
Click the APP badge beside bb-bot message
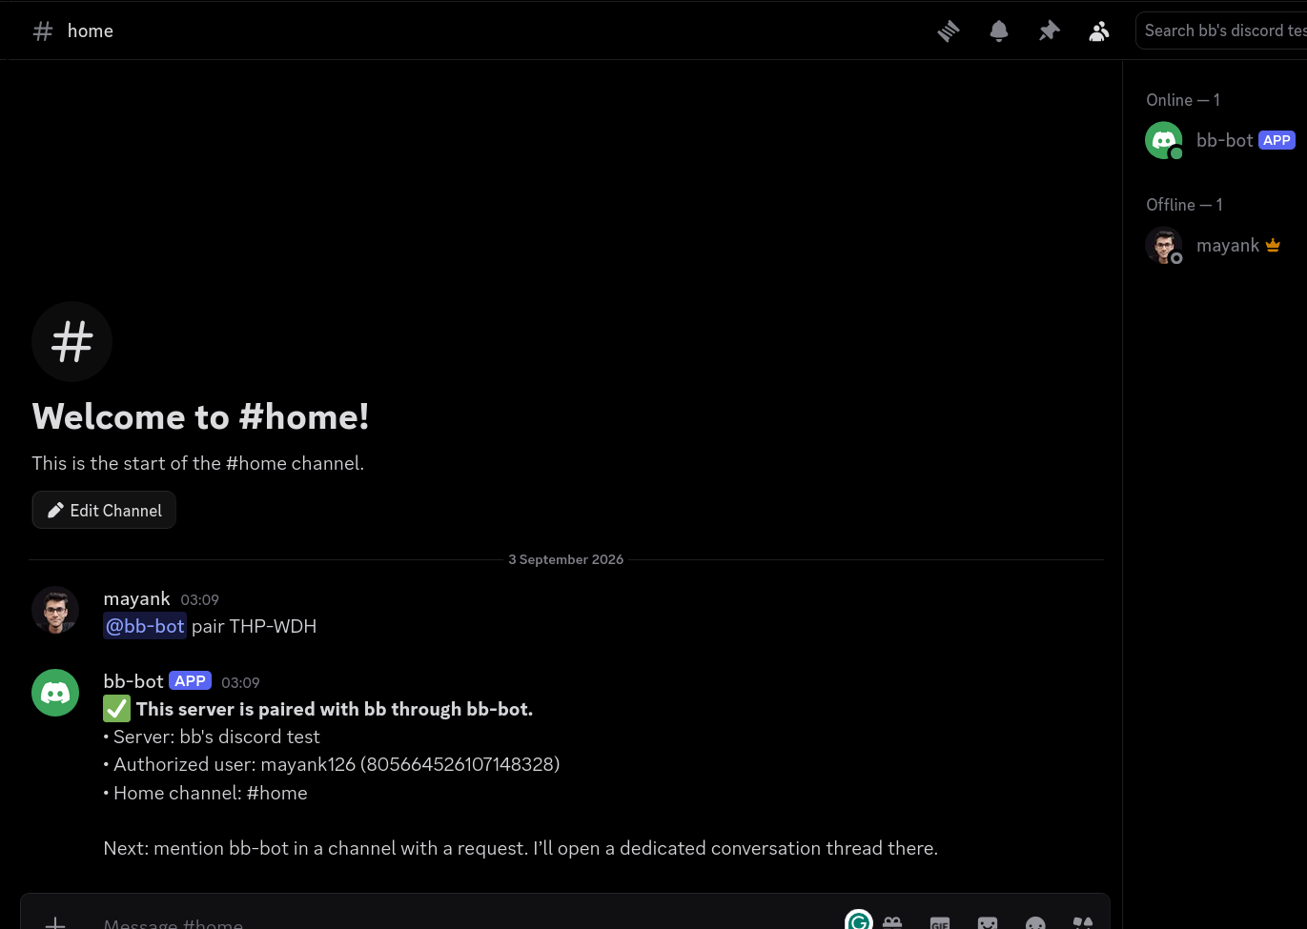tap(190, 681)
